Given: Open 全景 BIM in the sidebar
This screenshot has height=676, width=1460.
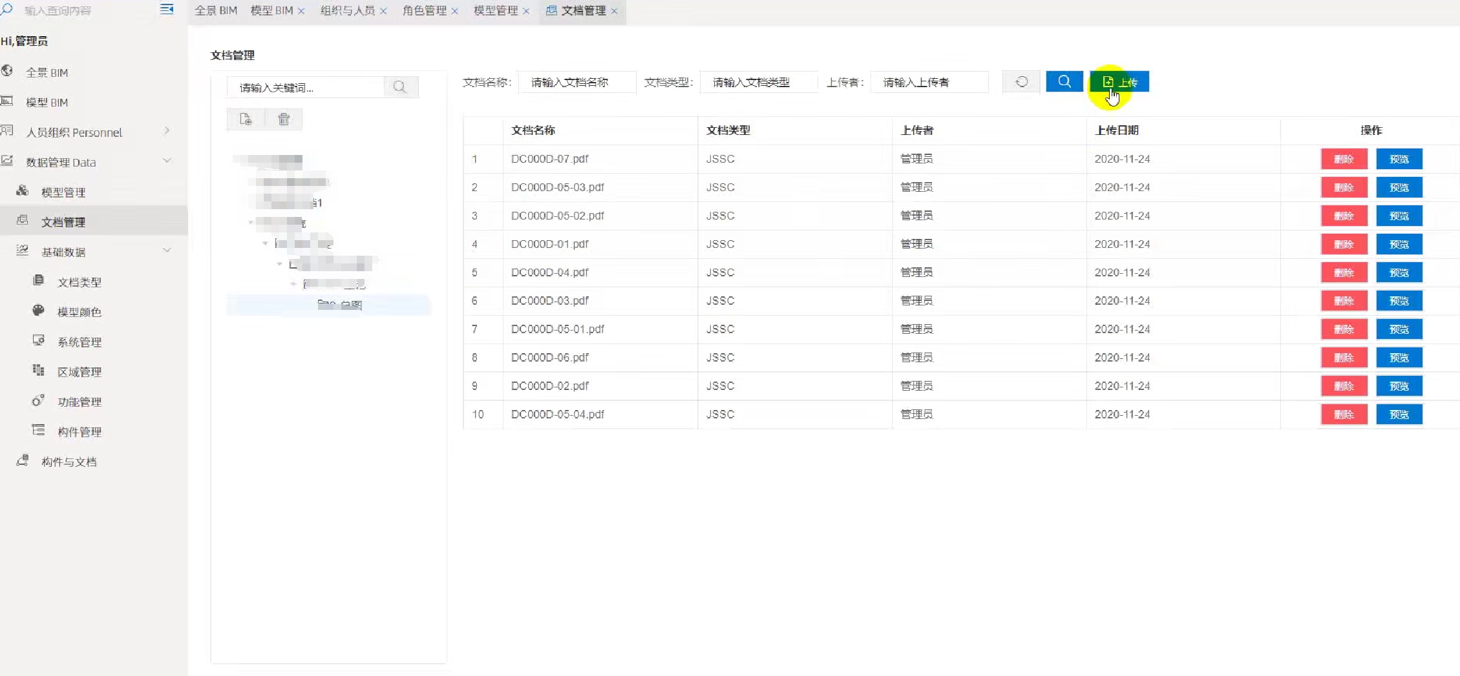Looking at the screenshot, I should [x=47, y=72].
